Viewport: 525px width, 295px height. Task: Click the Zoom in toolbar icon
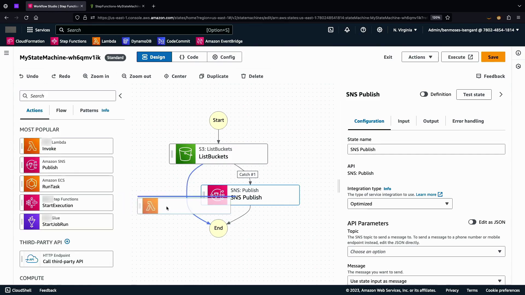85,76
